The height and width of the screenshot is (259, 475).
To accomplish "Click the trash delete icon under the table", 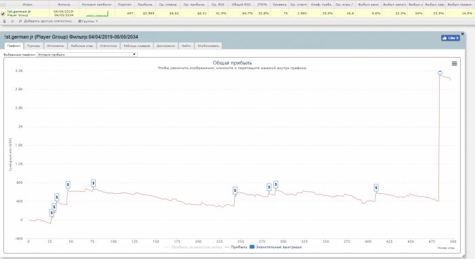I will coord(4,22).
